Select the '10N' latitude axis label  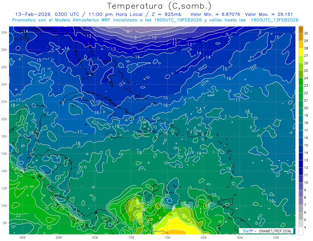[x=4, y=206]
